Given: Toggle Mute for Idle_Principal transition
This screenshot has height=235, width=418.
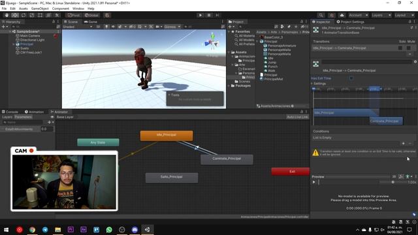Looking at the screenshot, I should coord(408,48).
